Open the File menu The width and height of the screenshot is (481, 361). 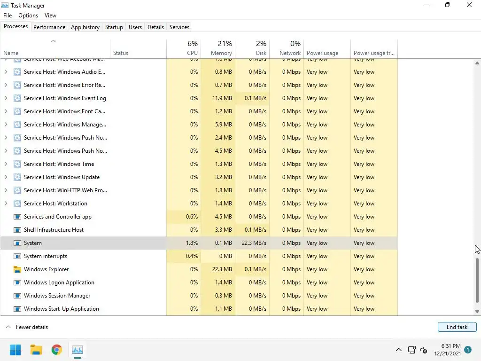click(8, 16)
